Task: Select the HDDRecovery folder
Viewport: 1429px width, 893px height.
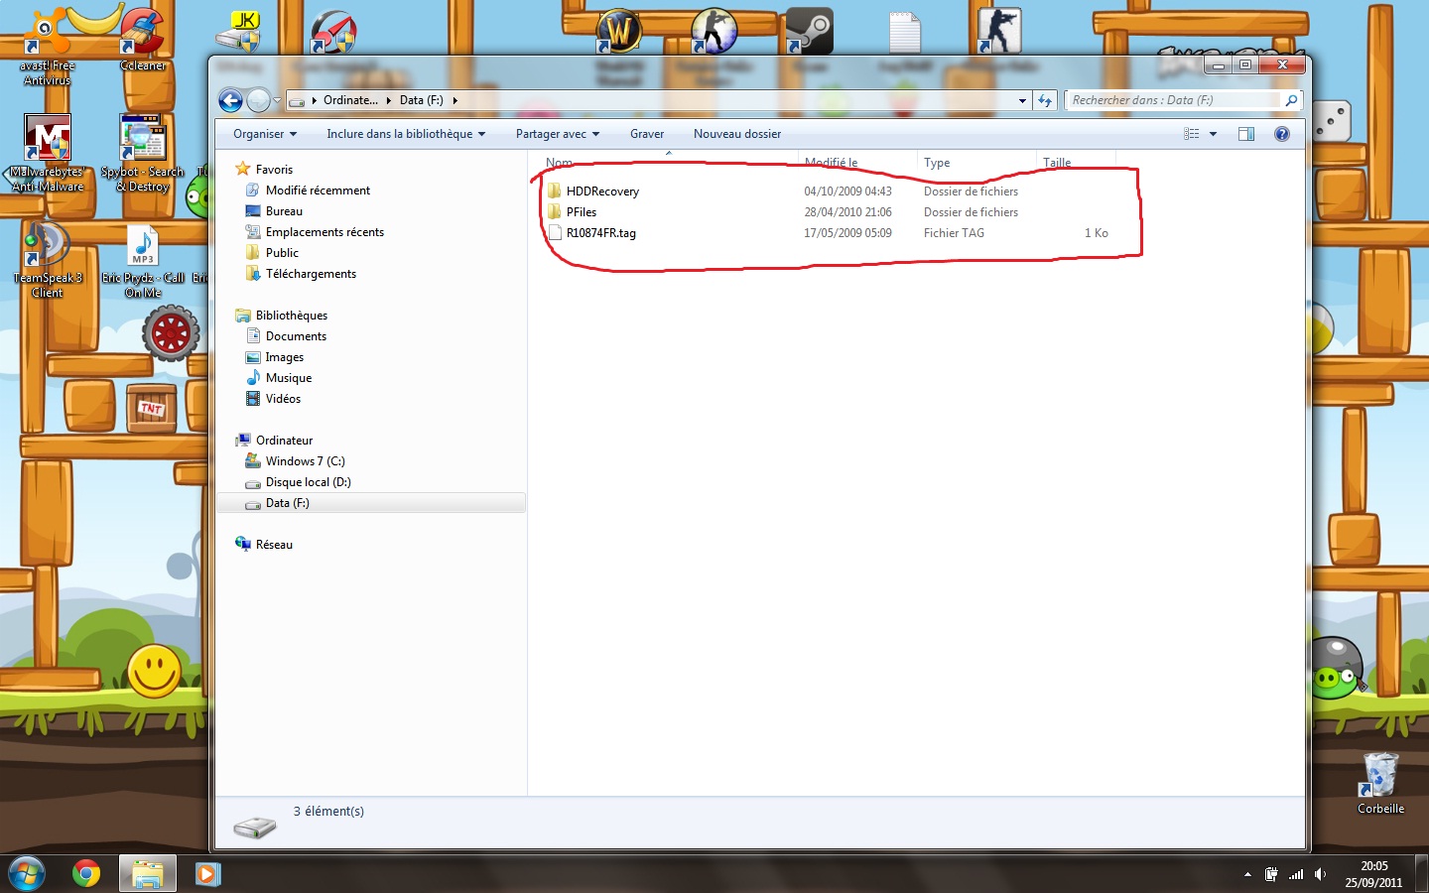Action: tap(602, 191)
